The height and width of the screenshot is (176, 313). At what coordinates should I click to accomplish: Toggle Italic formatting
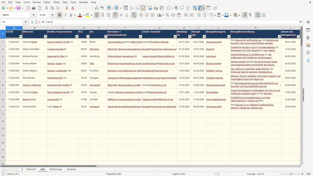click(65, 15)
